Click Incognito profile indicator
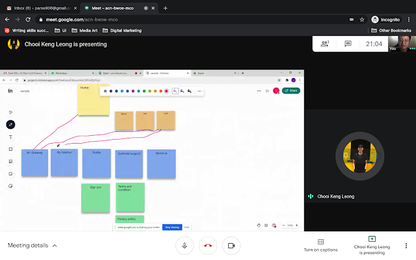 (x=385, y=19)
